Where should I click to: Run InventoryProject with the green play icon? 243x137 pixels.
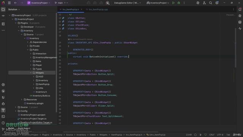pyautogui.click(x=173, y=3)
